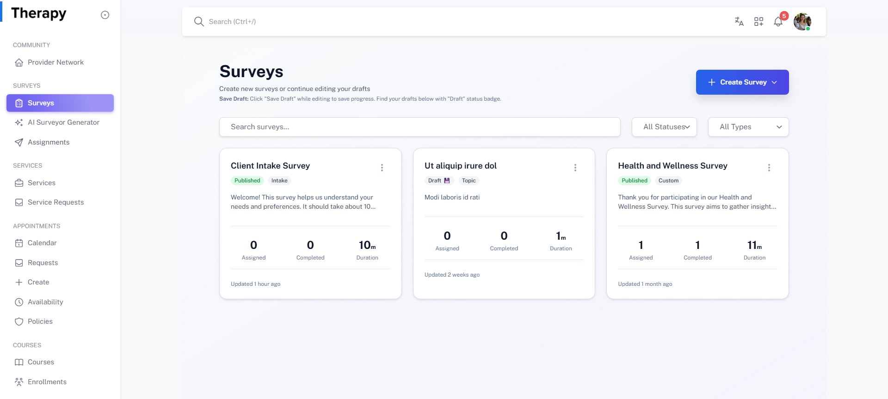Open the Client Intake Survey title
Image resolution: width=888 pixels, height=399 pixels.
(270, 166)
